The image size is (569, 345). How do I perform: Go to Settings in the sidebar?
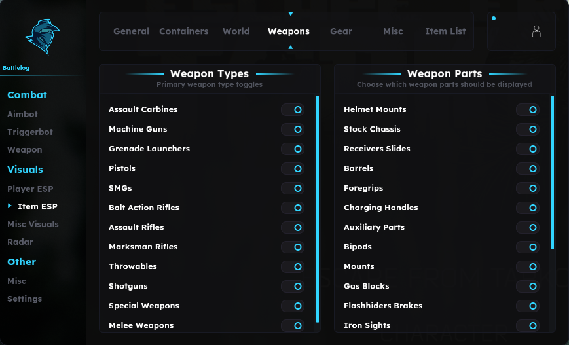[24, 299]
